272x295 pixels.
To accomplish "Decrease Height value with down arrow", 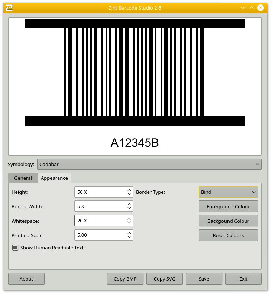I will pos(129,194).
